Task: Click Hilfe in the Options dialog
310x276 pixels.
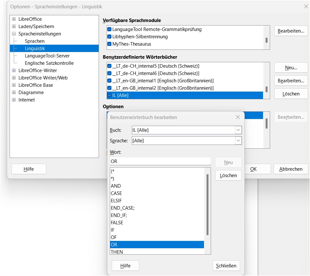Action: 29,169
